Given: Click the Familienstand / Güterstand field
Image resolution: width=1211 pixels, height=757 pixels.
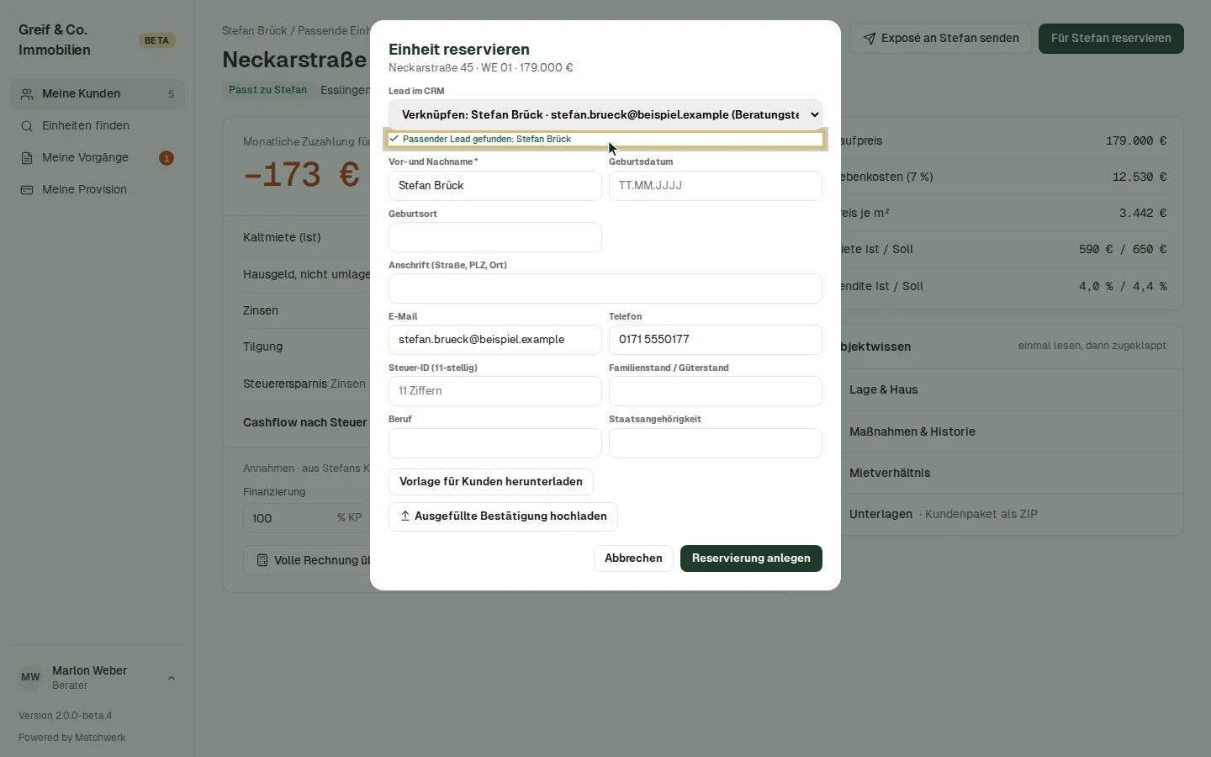Looking at the screenshot, I should (x=716, y=391).
